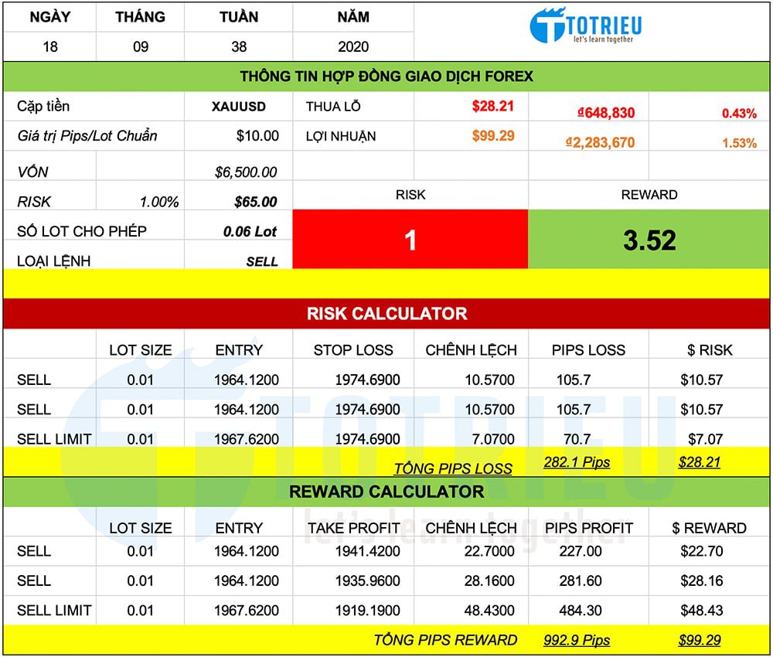This screenshot has height=657, width=773.
Task: Click the green reward ratio cell 3.52
Action: coord(649,240)
